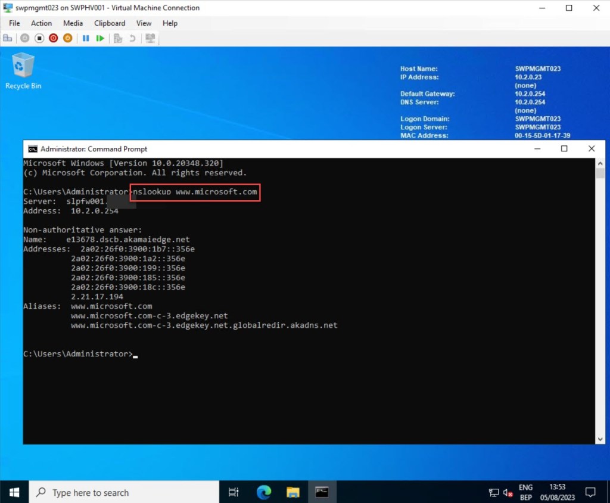Open the Media menu
This screenshot has height=503, width=610.
(73, 23)
